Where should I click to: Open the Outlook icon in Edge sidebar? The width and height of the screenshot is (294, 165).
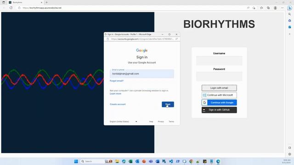[x=290, y=27]
